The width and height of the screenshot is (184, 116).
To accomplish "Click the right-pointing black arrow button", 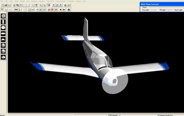I will coord(64,10).
